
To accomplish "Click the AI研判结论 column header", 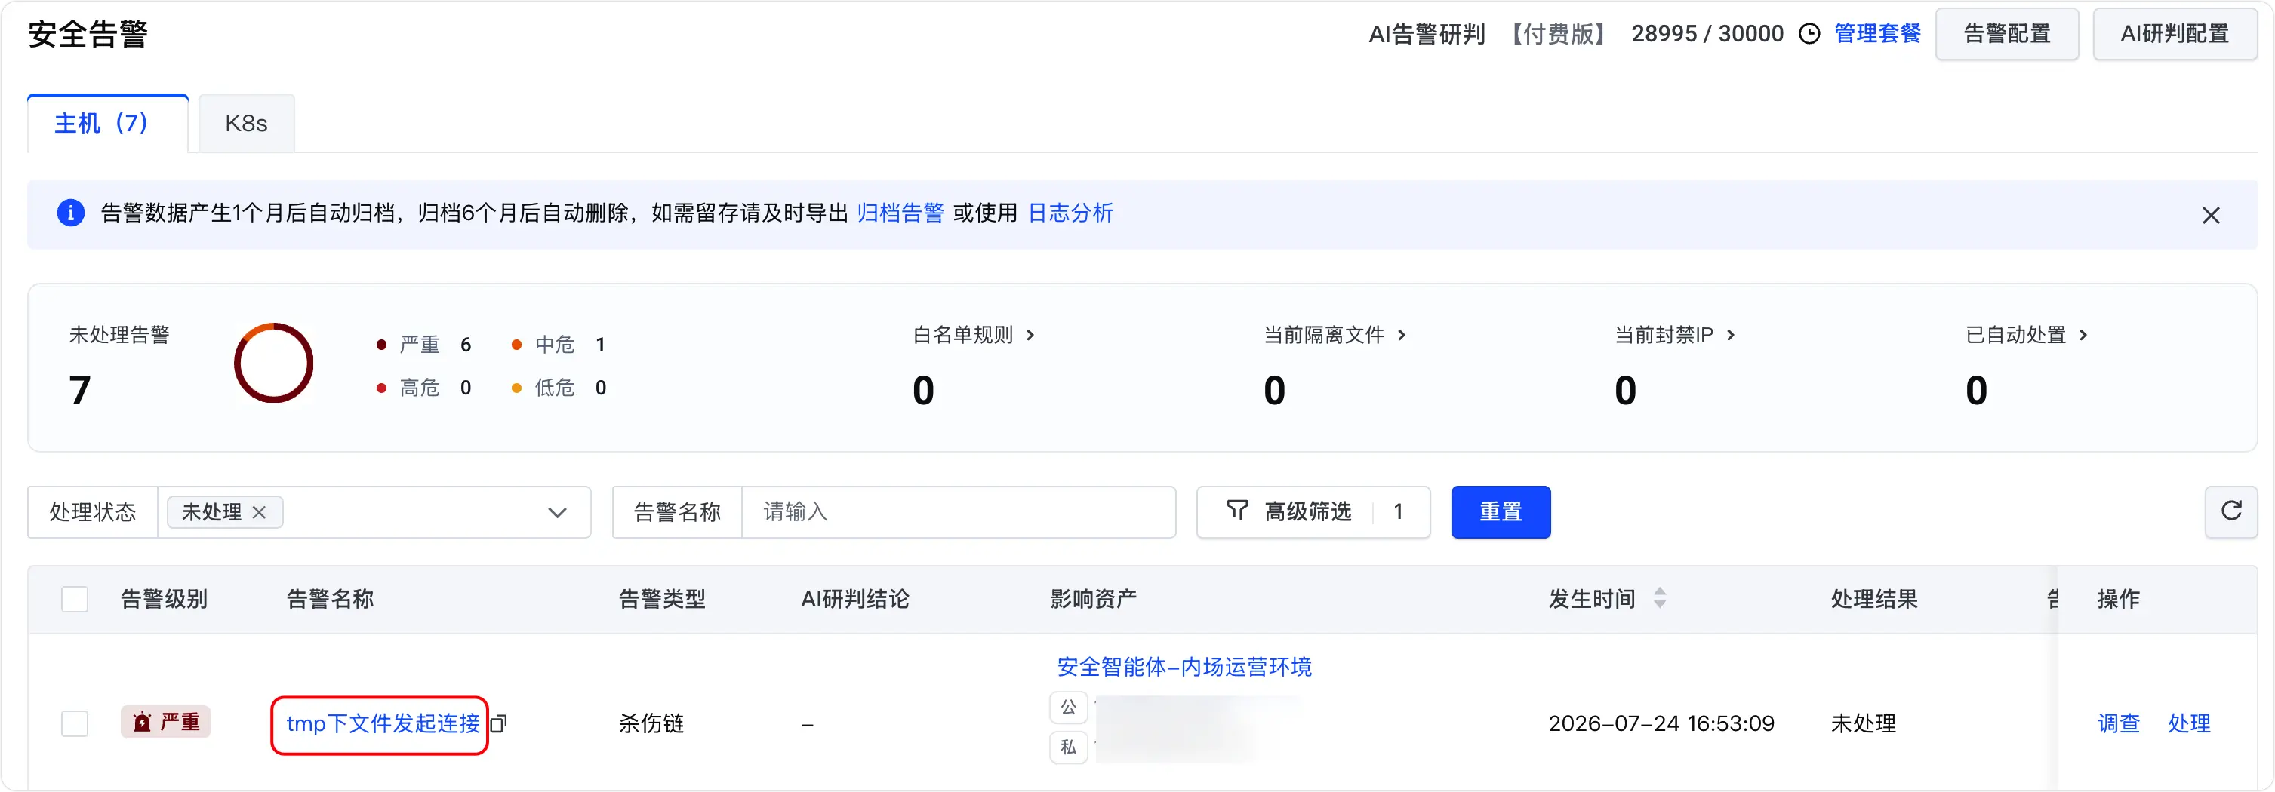I will point(855,599).
